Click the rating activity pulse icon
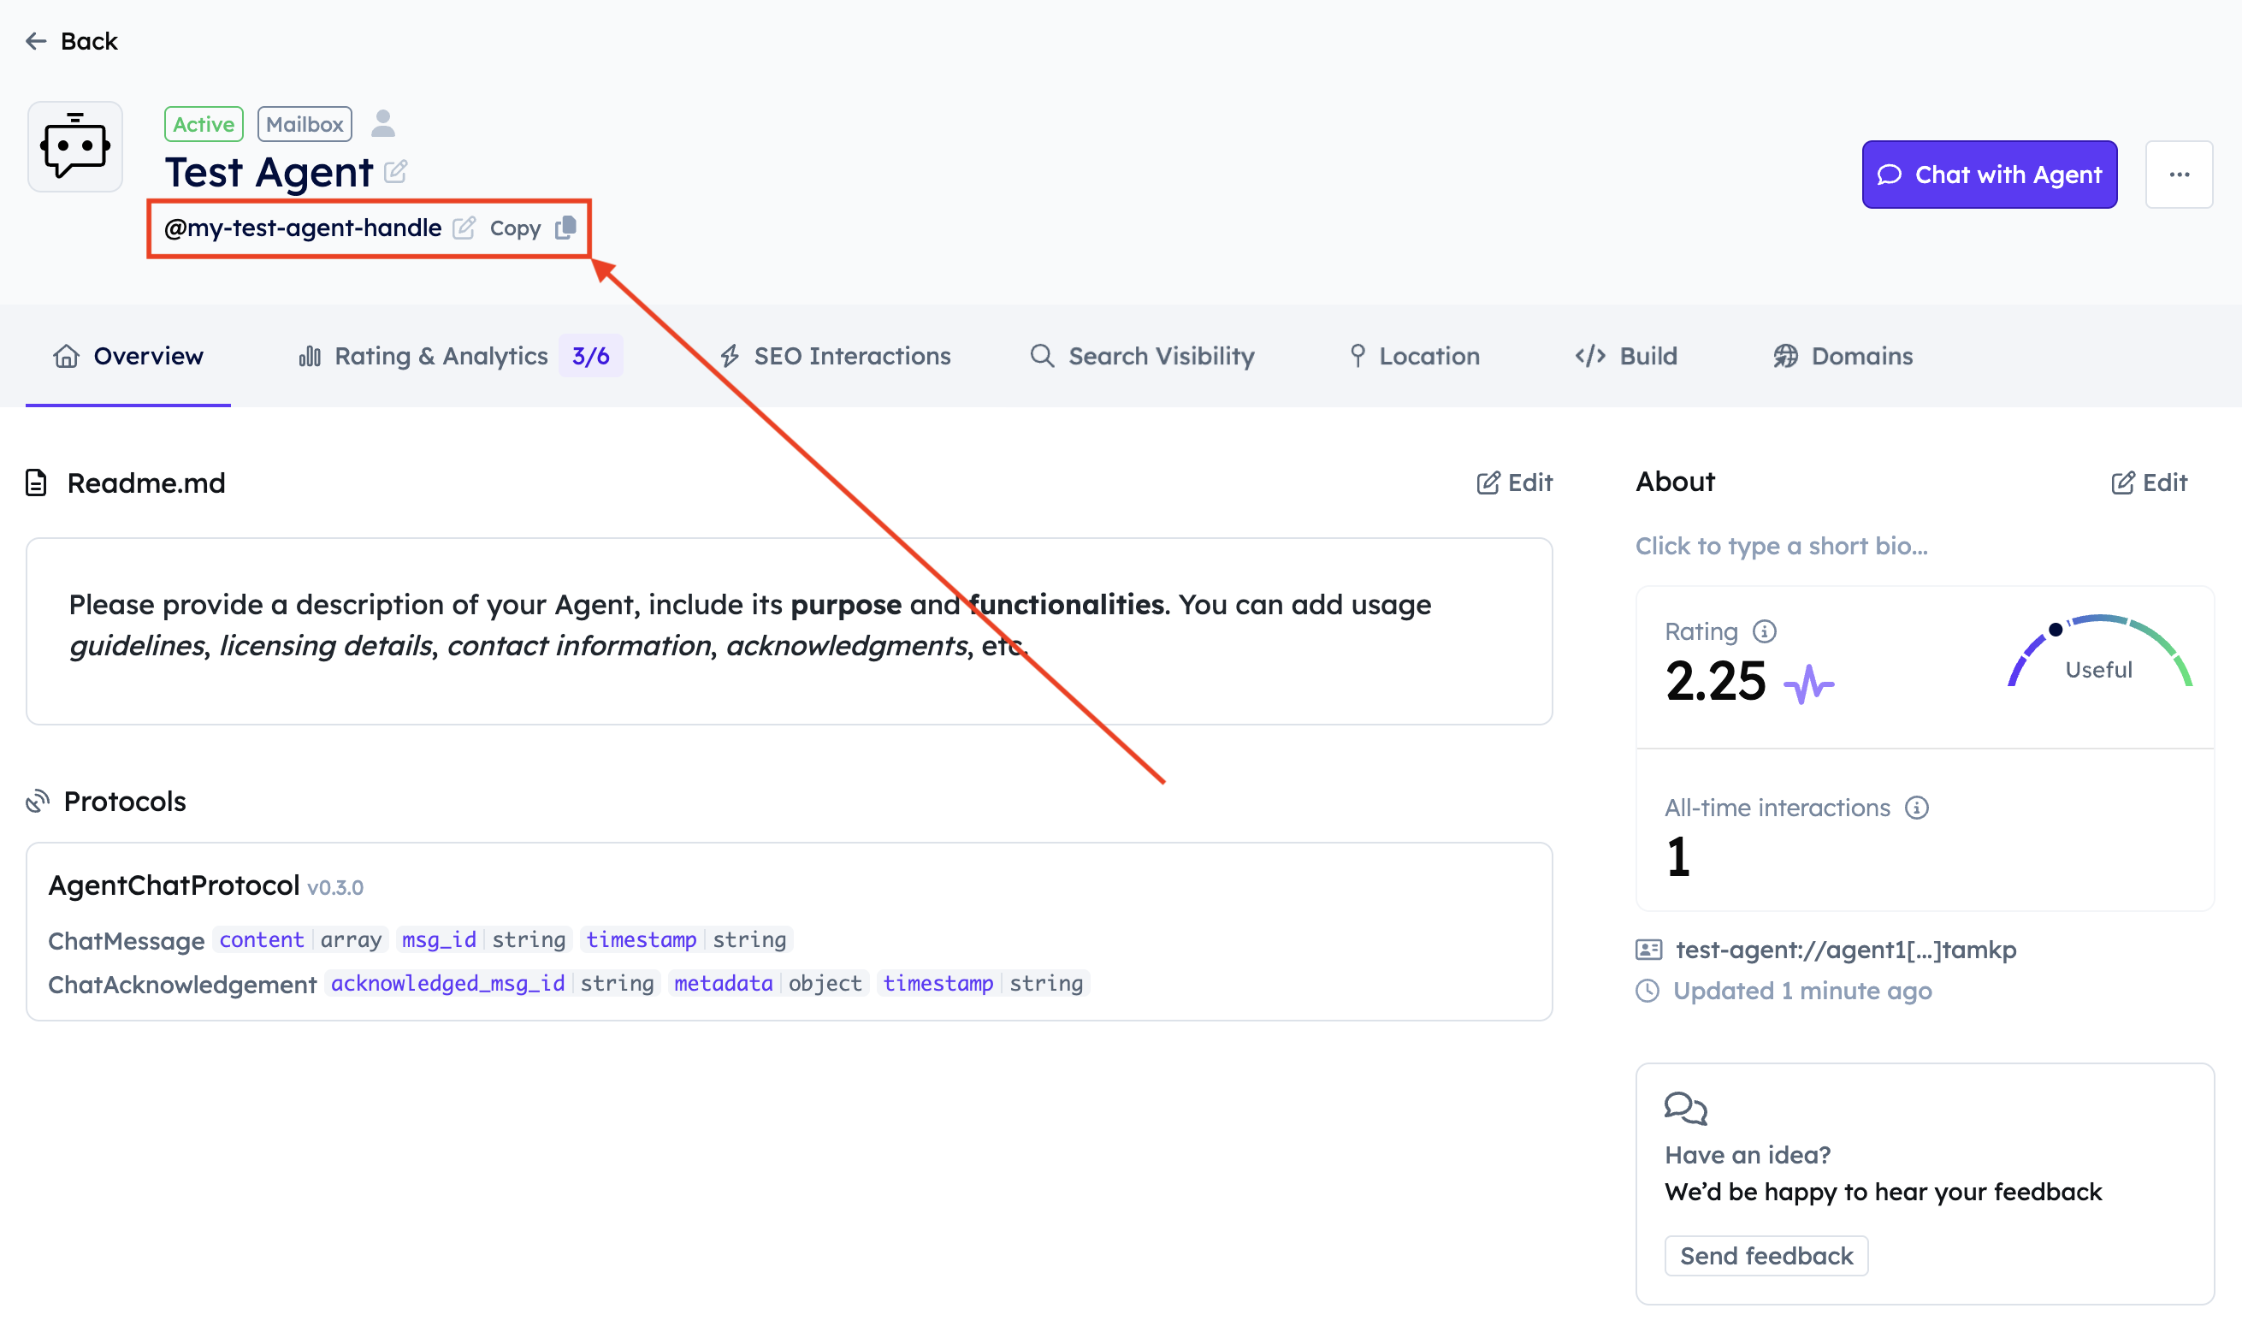The width and height of the screenshot is (2242, 1338). 1808,684
